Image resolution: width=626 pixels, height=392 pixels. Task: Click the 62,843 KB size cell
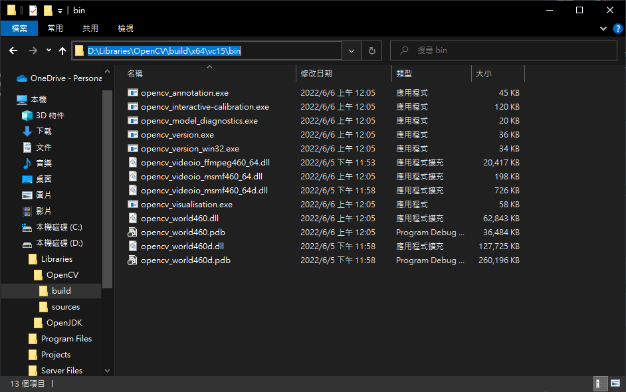pos(501,219)
